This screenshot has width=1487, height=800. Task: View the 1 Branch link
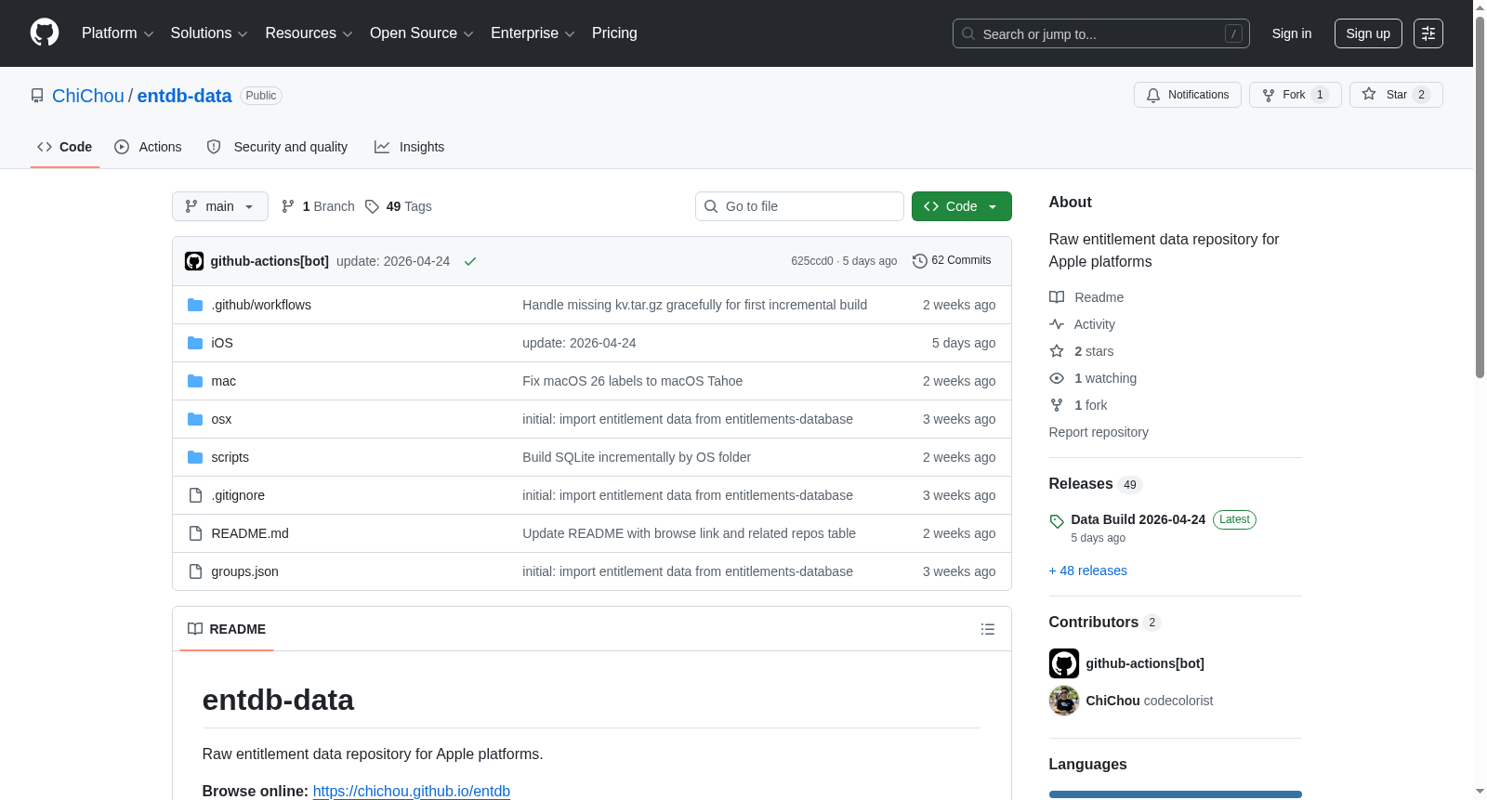coord(318,206)
